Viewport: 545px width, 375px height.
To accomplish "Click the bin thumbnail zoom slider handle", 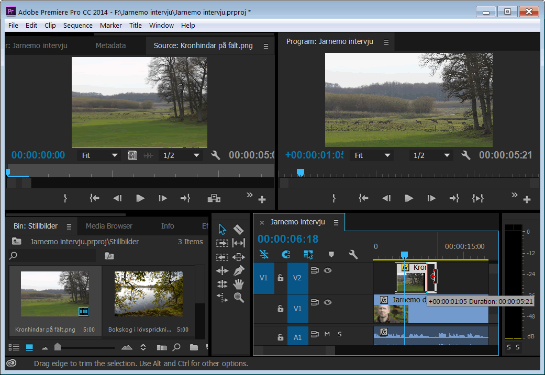I will click(58, 347).
